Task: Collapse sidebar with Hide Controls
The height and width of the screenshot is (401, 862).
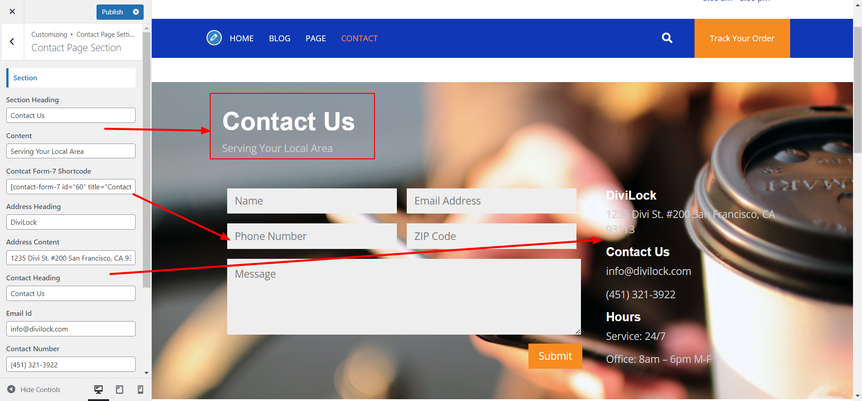Action: pyautogui.click(x=34, y=389)
